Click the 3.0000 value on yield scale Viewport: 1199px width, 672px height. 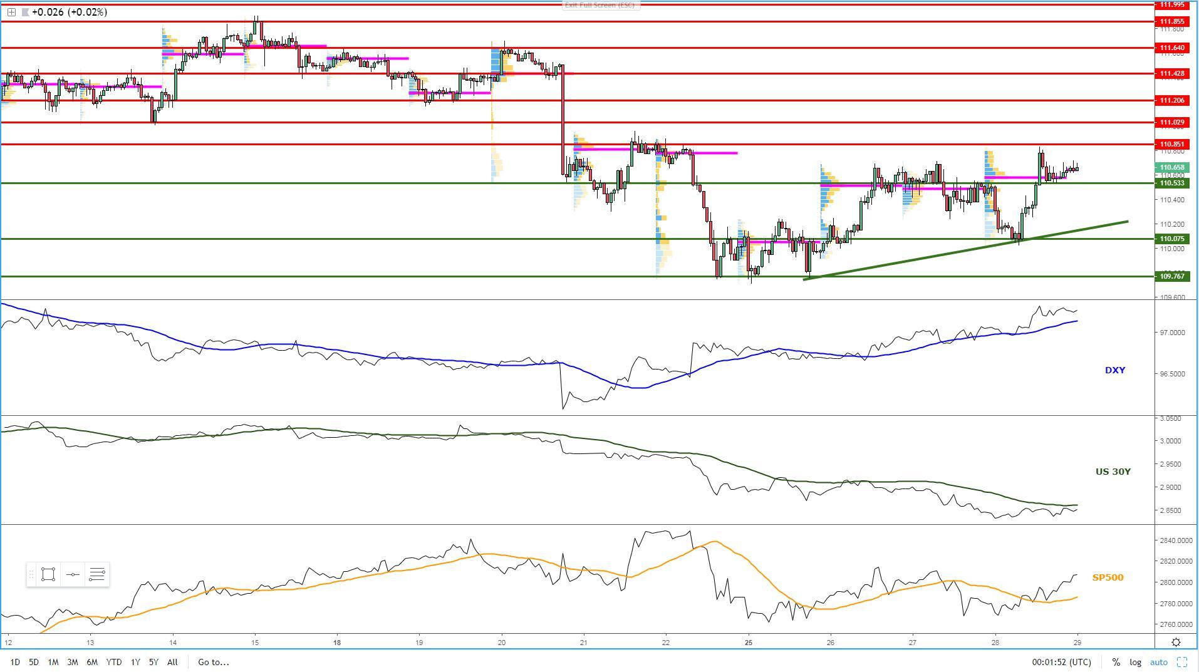click(1171, 441)
